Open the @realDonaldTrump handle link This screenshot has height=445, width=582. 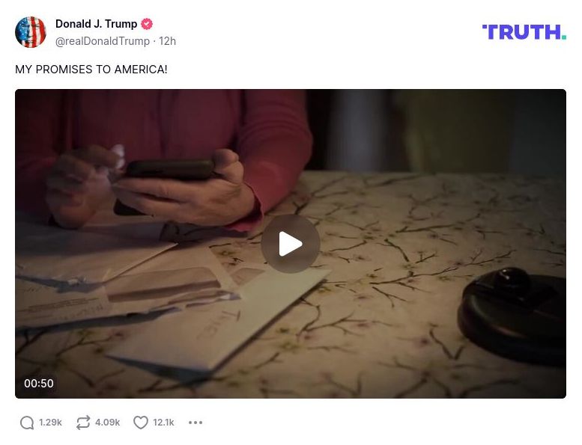point(103,41)
